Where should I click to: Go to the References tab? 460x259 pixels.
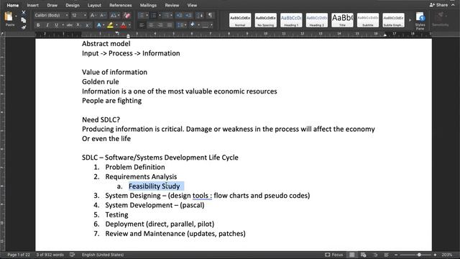coord(120,5)
